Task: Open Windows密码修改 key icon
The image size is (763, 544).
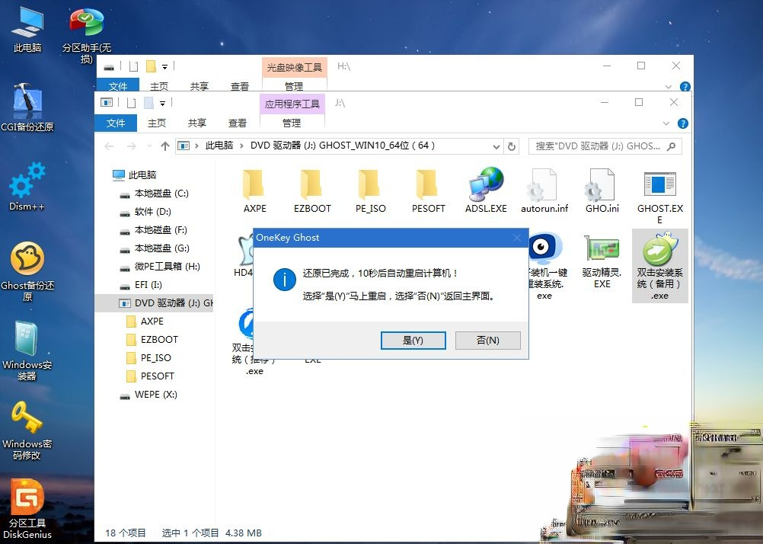Action: tap(27, 430)
